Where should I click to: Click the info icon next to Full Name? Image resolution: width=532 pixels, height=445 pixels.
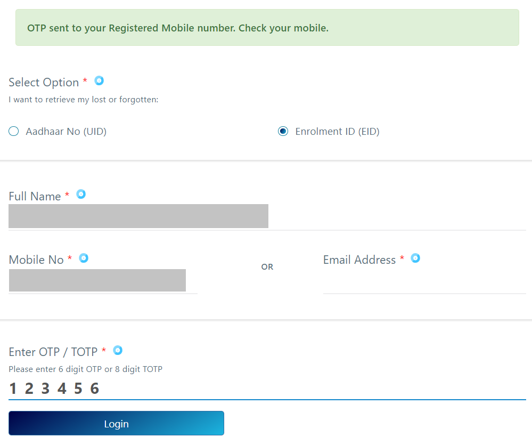coord(81,195)
